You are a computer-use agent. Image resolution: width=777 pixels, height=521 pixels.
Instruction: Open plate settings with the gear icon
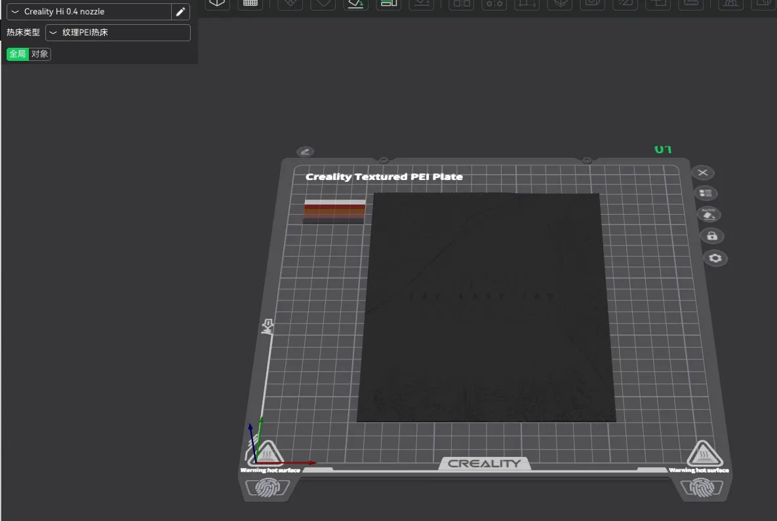(715, 259)
